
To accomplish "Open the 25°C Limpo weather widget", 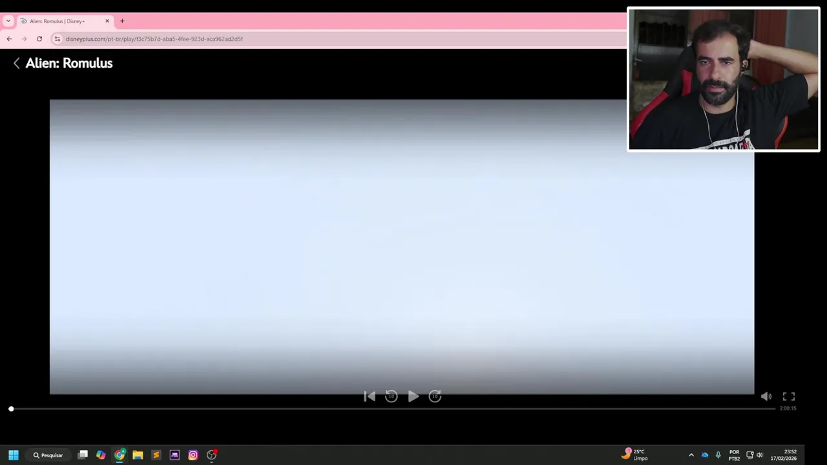I will point(636,455).
